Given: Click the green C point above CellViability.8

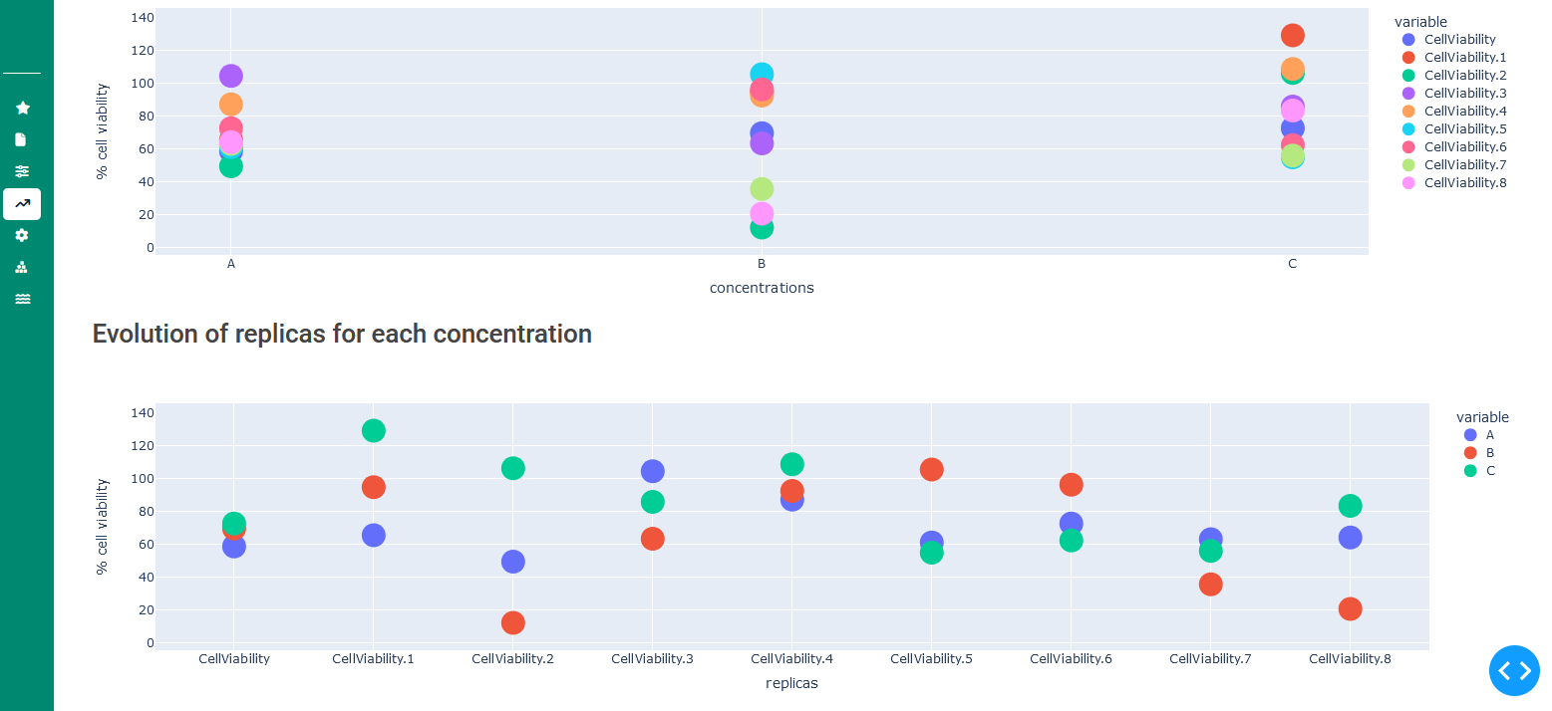Looking at the screenshot, I should [x=1351, y=506].
